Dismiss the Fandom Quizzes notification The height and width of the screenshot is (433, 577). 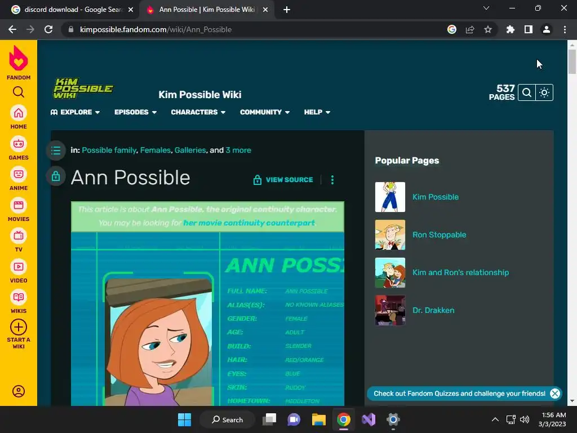tap(555, 394)
